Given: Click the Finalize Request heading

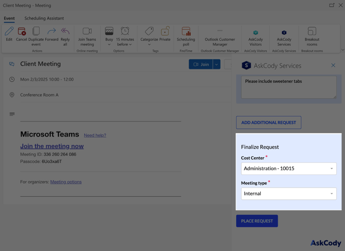Looking at the screenshot, I should [260, 147].
